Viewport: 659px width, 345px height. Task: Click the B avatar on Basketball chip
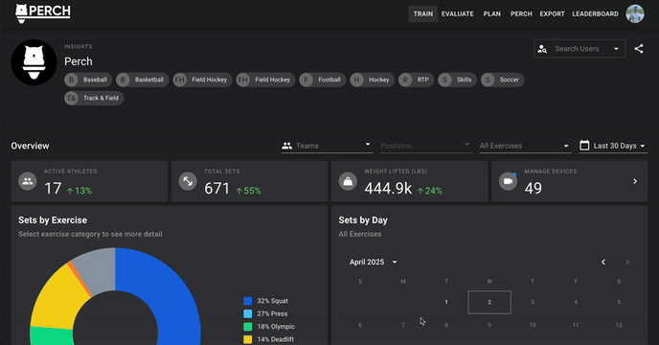(123, 80)
